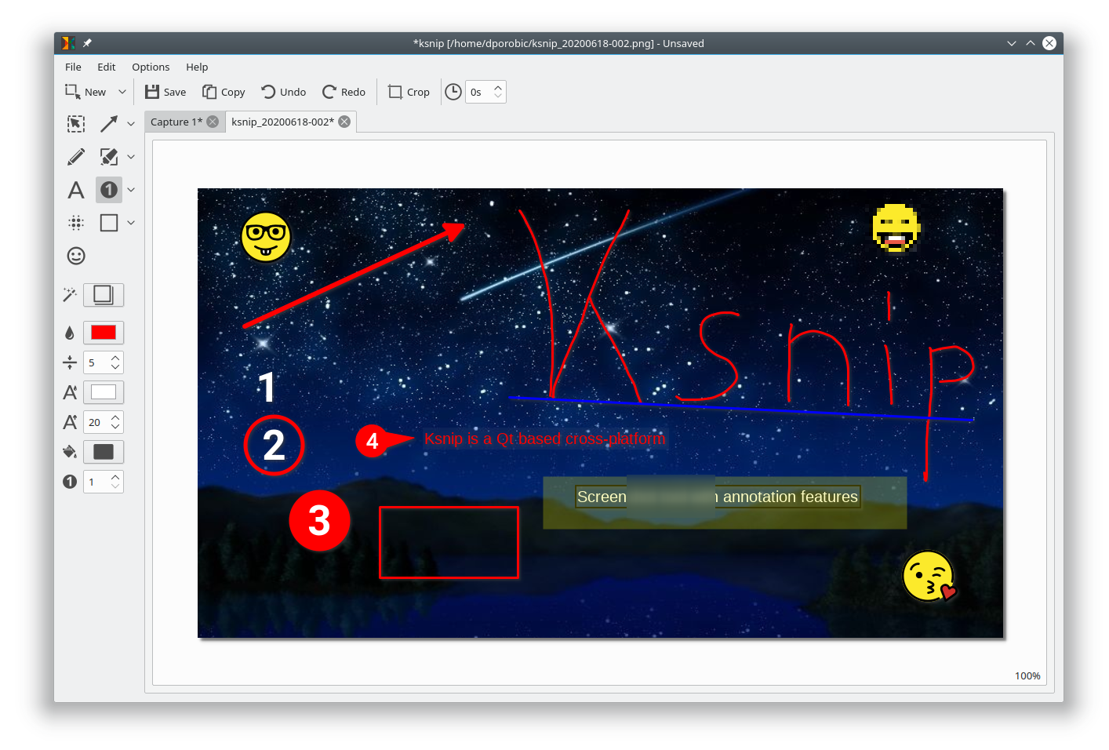Decrease the number seed value
This screenshot has width=1109, height=750.
(x=115, y=486)
